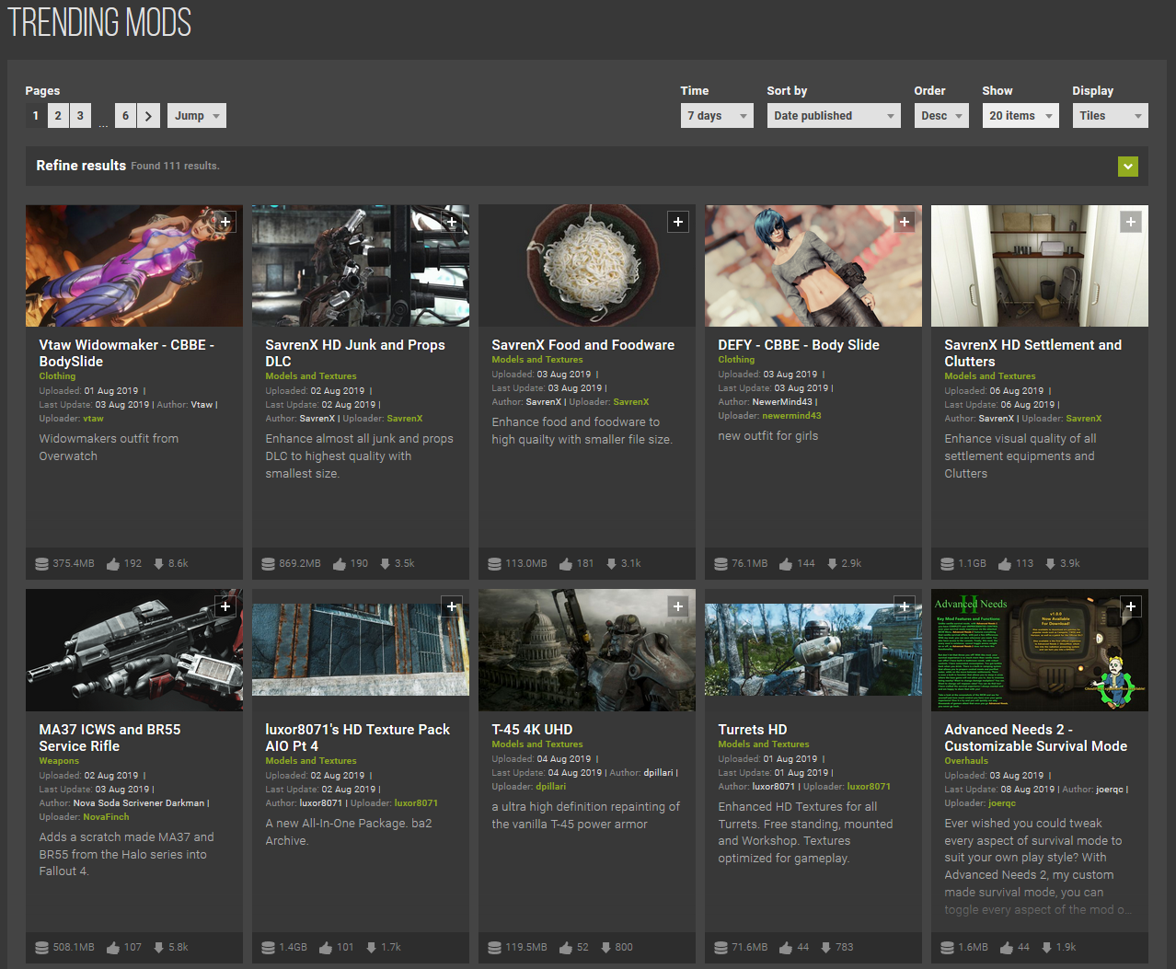Click thumbs-up icon beside 192 endorsements
Image resolution: width=1176 pixels, height=969 pixels.
point(113,563)
